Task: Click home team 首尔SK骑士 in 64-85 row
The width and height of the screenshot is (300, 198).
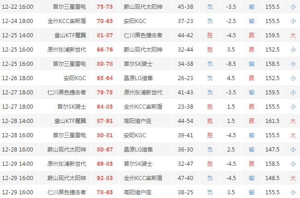Action: tap(72, 107)
